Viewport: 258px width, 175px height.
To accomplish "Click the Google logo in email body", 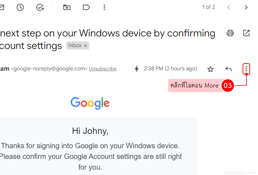I will 90,103.
